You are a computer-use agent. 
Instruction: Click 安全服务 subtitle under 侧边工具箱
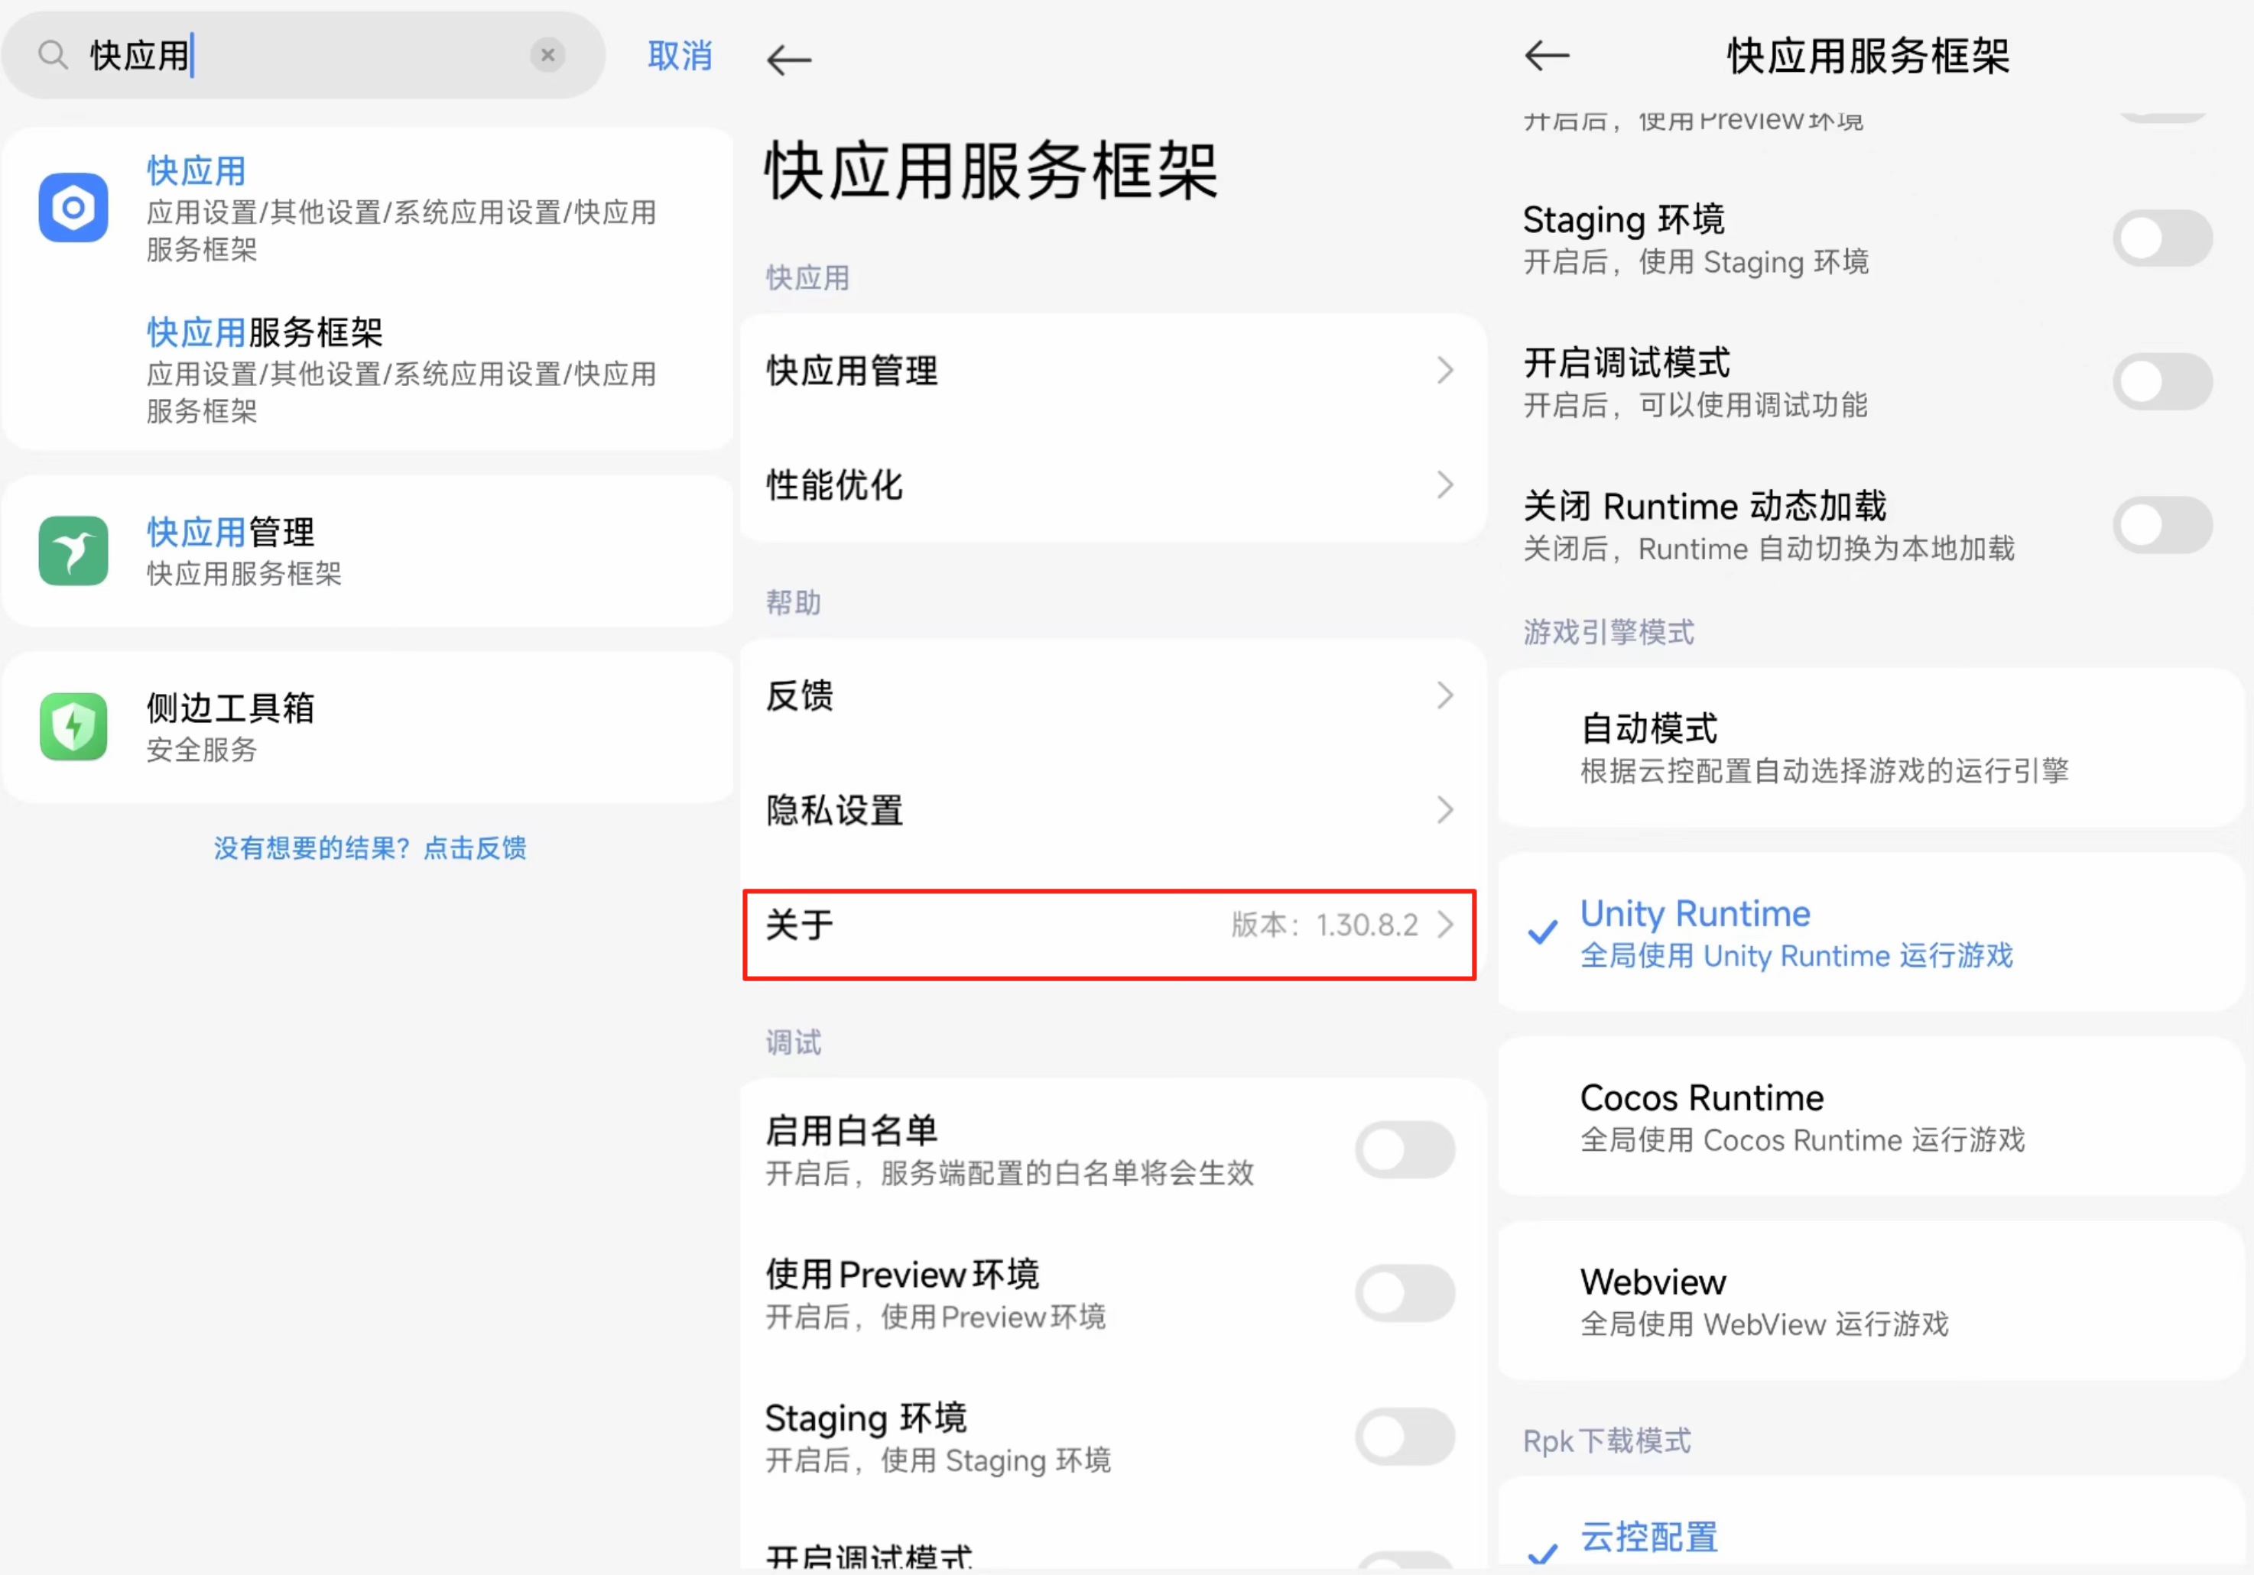201,750
